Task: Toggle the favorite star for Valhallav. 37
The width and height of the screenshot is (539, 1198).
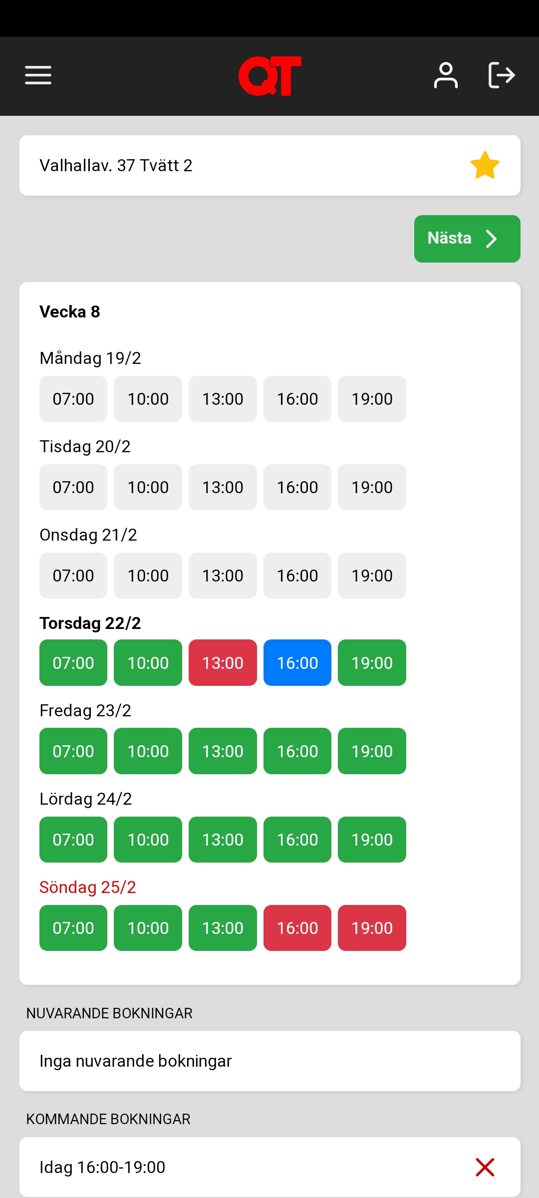Action: pos(485,165)
